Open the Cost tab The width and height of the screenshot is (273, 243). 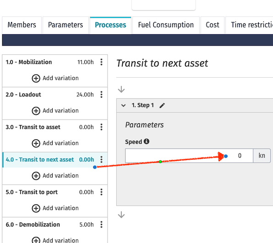[213, 25]
